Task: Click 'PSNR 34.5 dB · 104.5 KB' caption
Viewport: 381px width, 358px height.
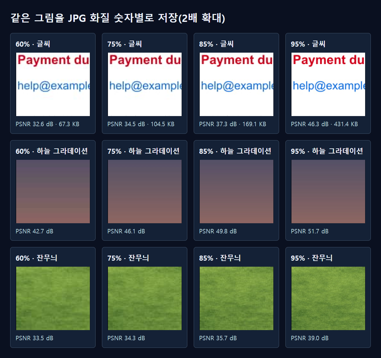Action: (x=141, y=124)
